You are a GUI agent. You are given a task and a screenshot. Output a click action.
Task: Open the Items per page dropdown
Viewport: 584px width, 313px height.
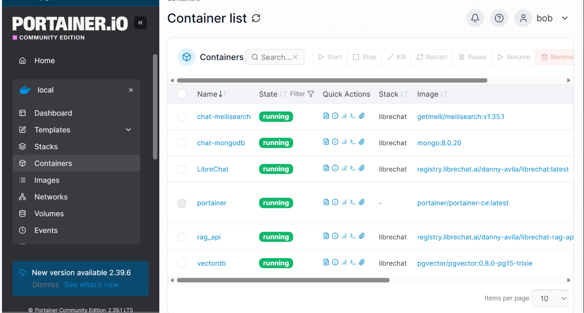[x=550, y=298]
